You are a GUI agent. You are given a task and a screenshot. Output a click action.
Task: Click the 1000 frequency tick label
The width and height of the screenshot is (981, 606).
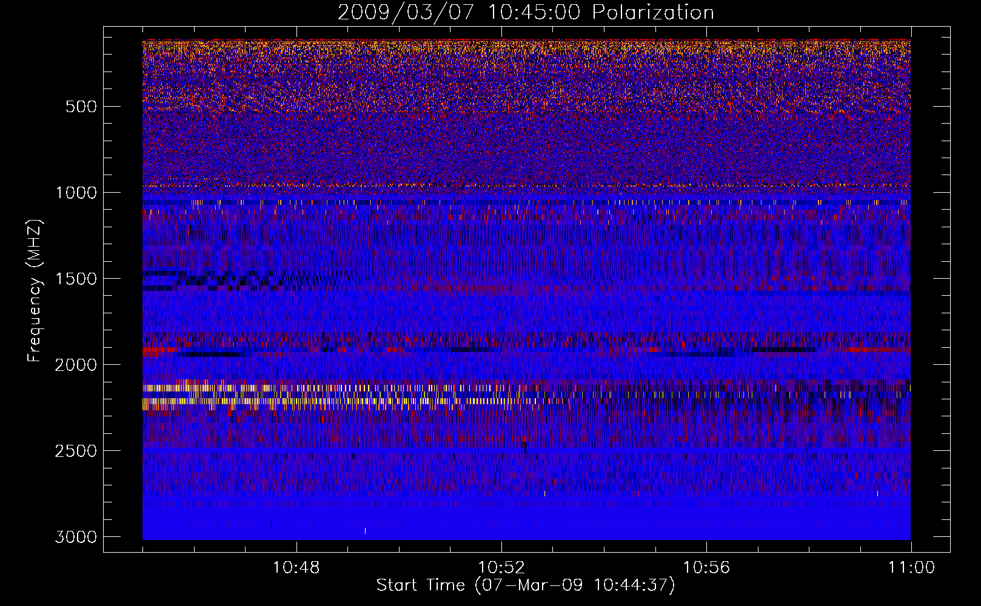[x=76, y=193]
